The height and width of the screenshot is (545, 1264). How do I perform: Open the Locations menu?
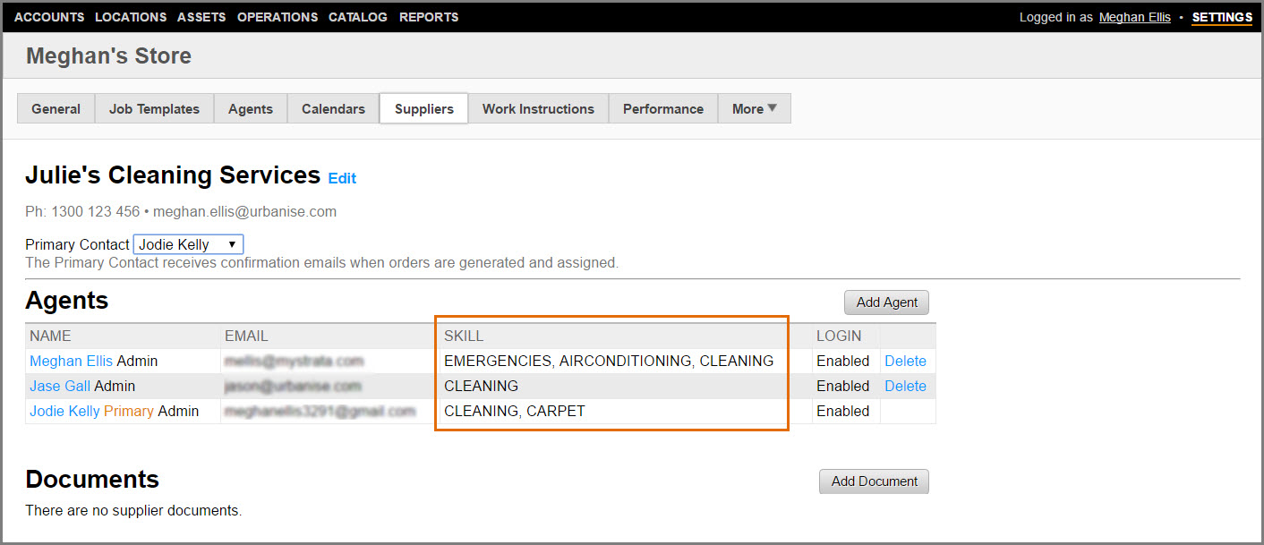click(131, 17)
